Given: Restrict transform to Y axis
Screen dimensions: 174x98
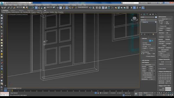Looking at the screenshot, I should coord(134,8).
